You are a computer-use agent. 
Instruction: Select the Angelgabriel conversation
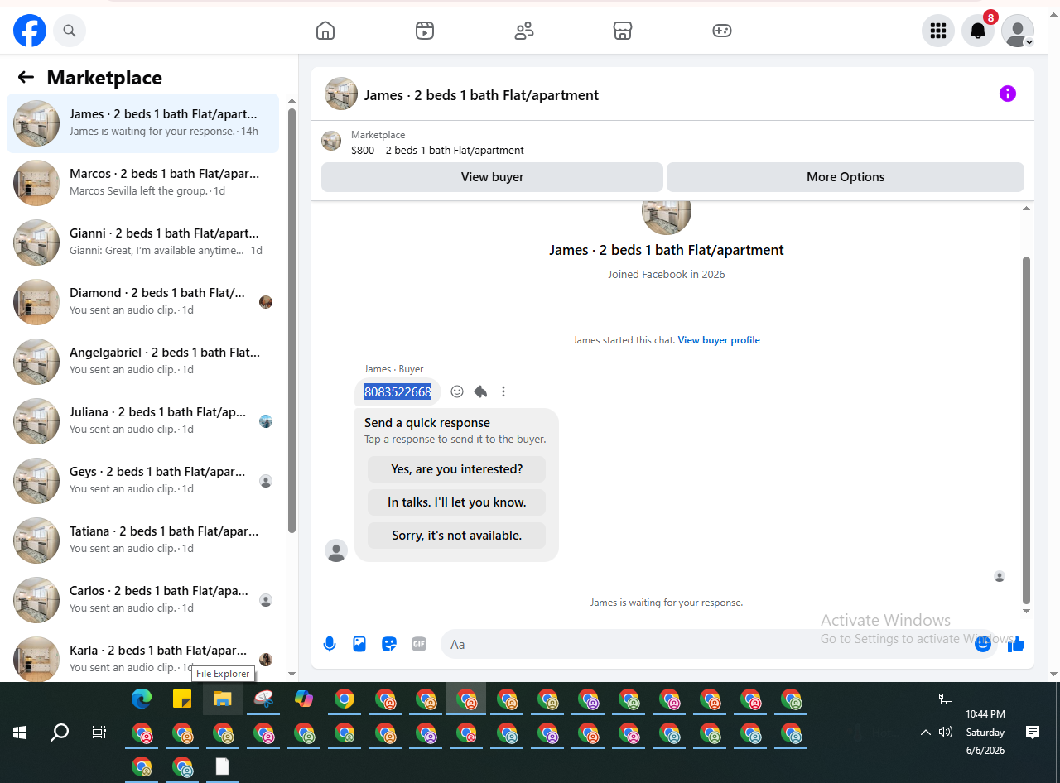pyautogui.click(x=142, y=362)
